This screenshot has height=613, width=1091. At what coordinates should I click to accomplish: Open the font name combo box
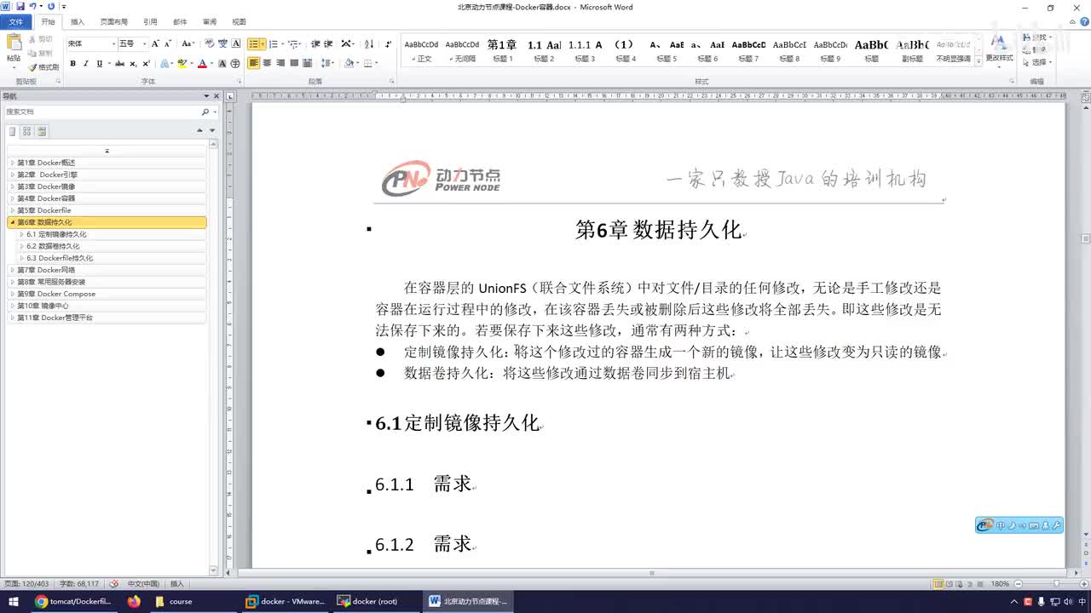91,43
